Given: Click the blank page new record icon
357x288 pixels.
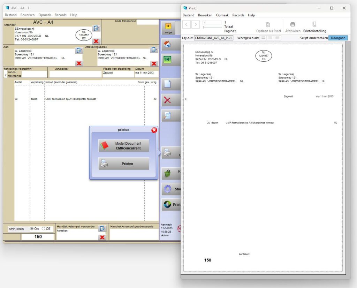Looking at the screenshot, I should [167, 84].
